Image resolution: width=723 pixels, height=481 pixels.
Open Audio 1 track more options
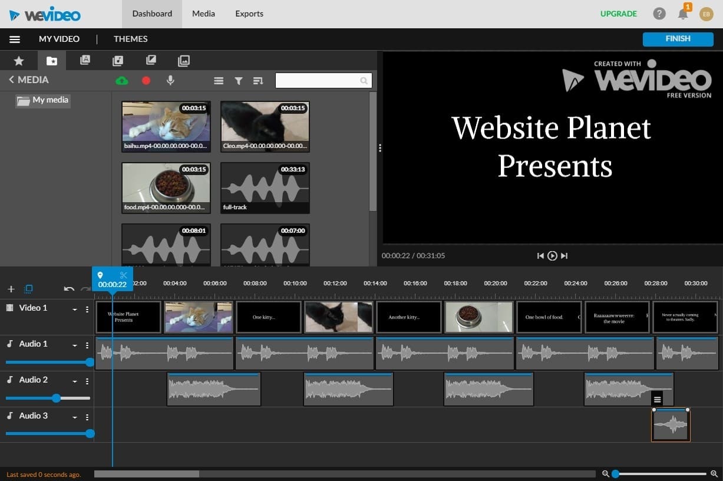tap(87, 345)
